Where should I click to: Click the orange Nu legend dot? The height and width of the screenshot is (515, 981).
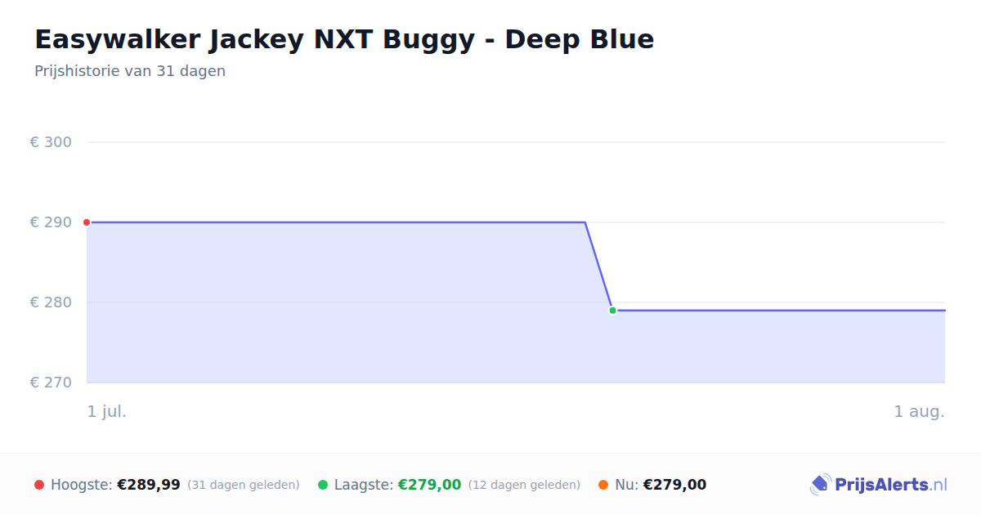click(x=603, y=485)
